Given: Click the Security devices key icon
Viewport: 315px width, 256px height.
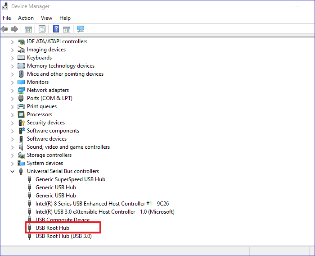Looking at the screenshot, I should coord(21,123).
